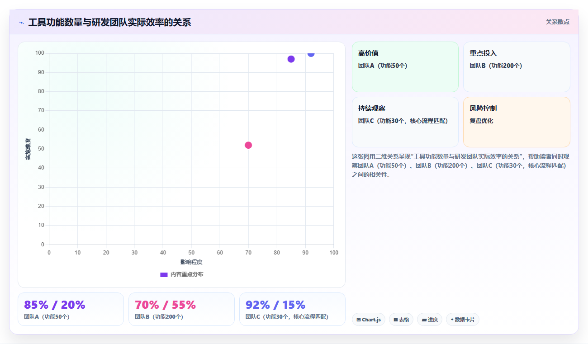Image resolution: width=588 pixels, height=344 pixels.
Task: Click the description paragraph starting 这张图用二维关系
Action: pos(460,165)
